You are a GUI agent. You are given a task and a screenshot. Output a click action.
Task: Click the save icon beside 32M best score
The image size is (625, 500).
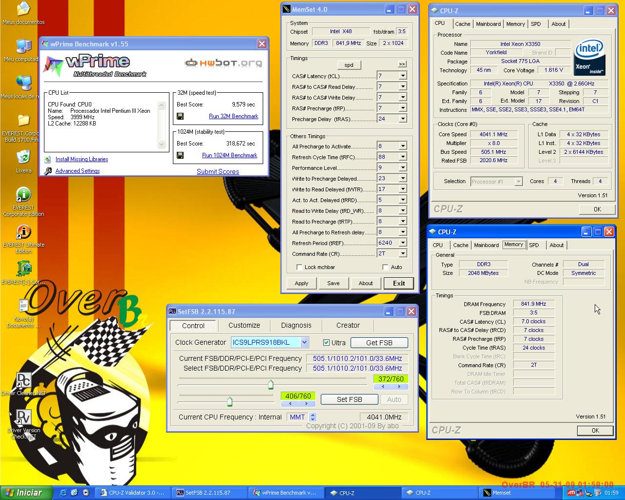coord(180,116)
